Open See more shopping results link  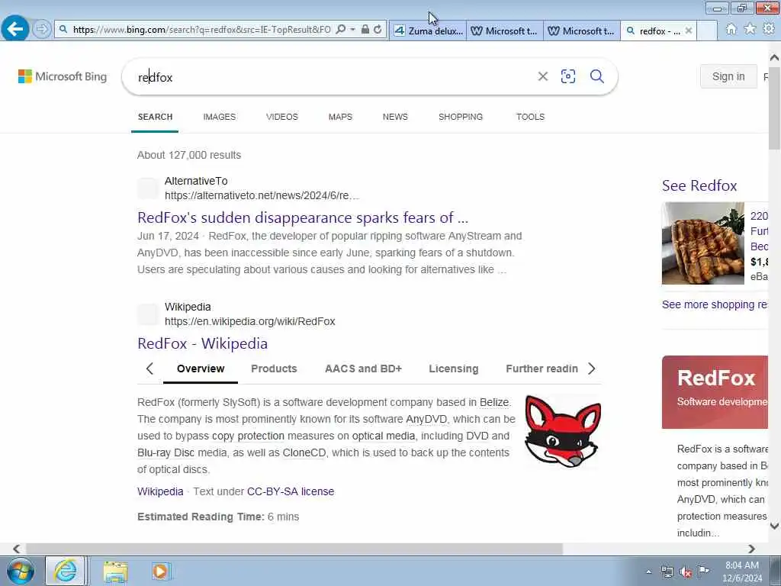[x=715, y=304]
